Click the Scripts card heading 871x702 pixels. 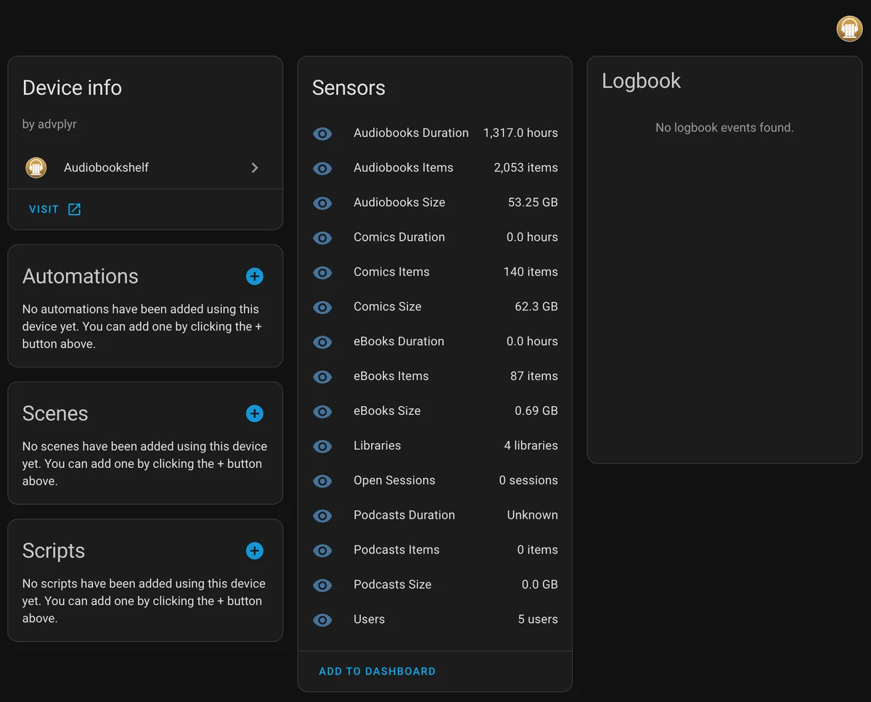54,551
